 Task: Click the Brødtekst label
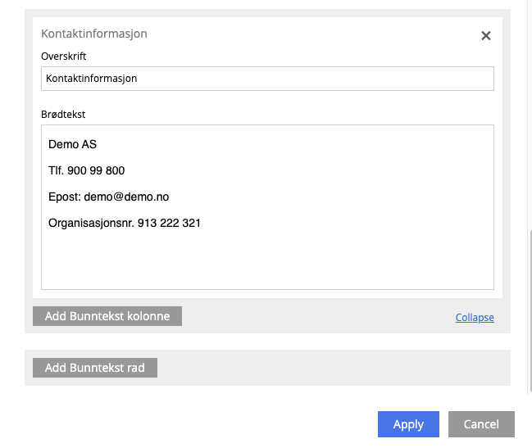(63, 115)
